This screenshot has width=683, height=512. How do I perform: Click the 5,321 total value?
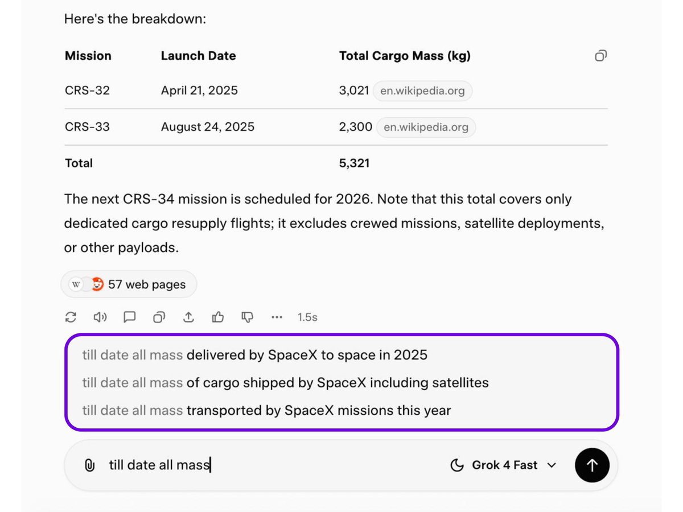click(x=354, y=163)
